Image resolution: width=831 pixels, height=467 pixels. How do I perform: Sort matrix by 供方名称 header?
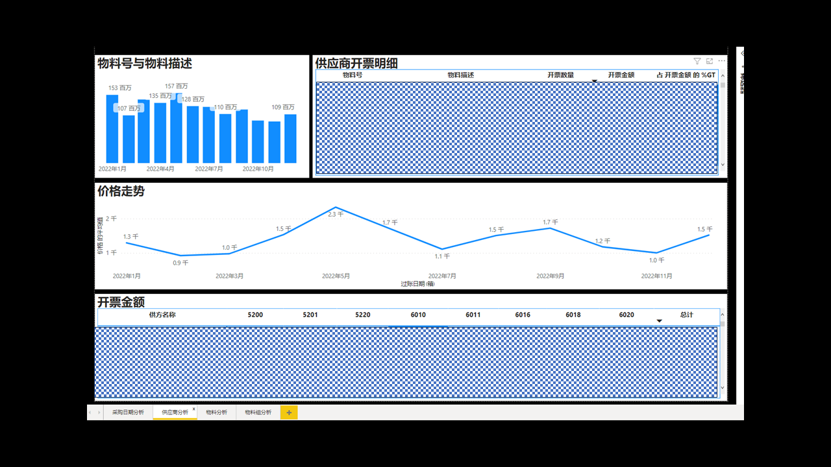[x=162, y=315]
